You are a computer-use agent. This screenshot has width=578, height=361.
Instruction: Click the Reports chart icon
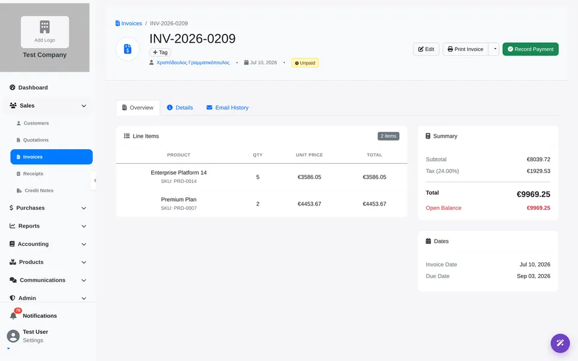click(13, 226)
